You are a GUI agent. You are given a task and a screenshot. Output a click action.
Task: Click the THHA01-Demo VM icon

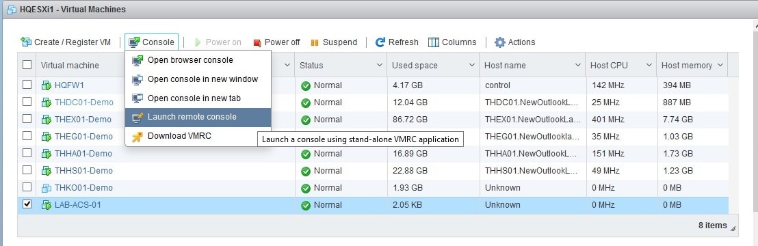(47, 154)
